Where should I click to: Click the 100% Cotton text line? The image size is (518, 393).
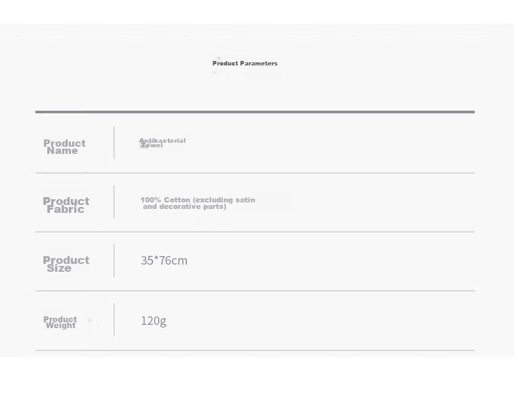pyautogui.click(x=197, y=200)
